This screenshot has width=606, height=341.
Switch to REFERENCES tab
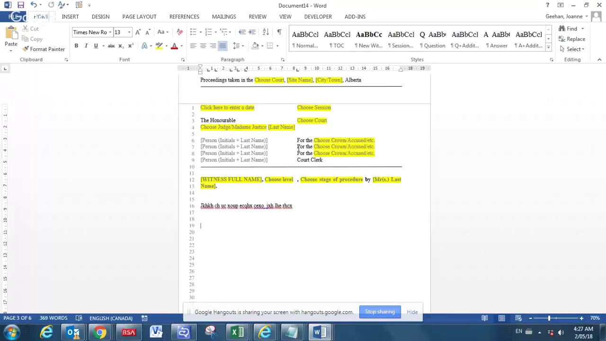coord(184,17)
